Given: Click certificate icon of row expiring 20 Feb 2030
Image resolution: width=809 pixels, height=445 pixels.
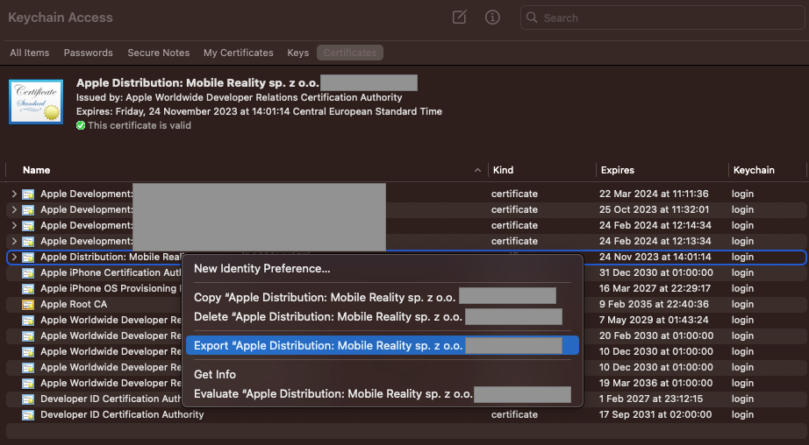Looking at the screenshot, I should tap(28, 336).
